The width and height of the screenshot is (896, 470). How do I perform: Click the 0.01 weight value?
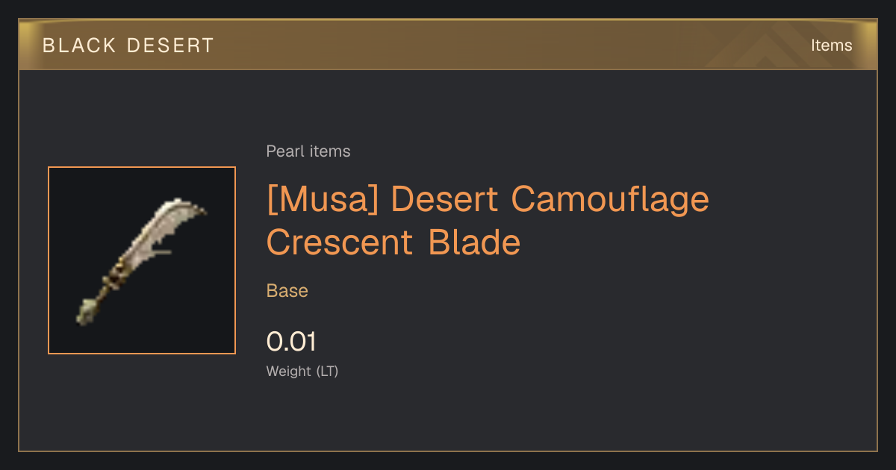291,342
